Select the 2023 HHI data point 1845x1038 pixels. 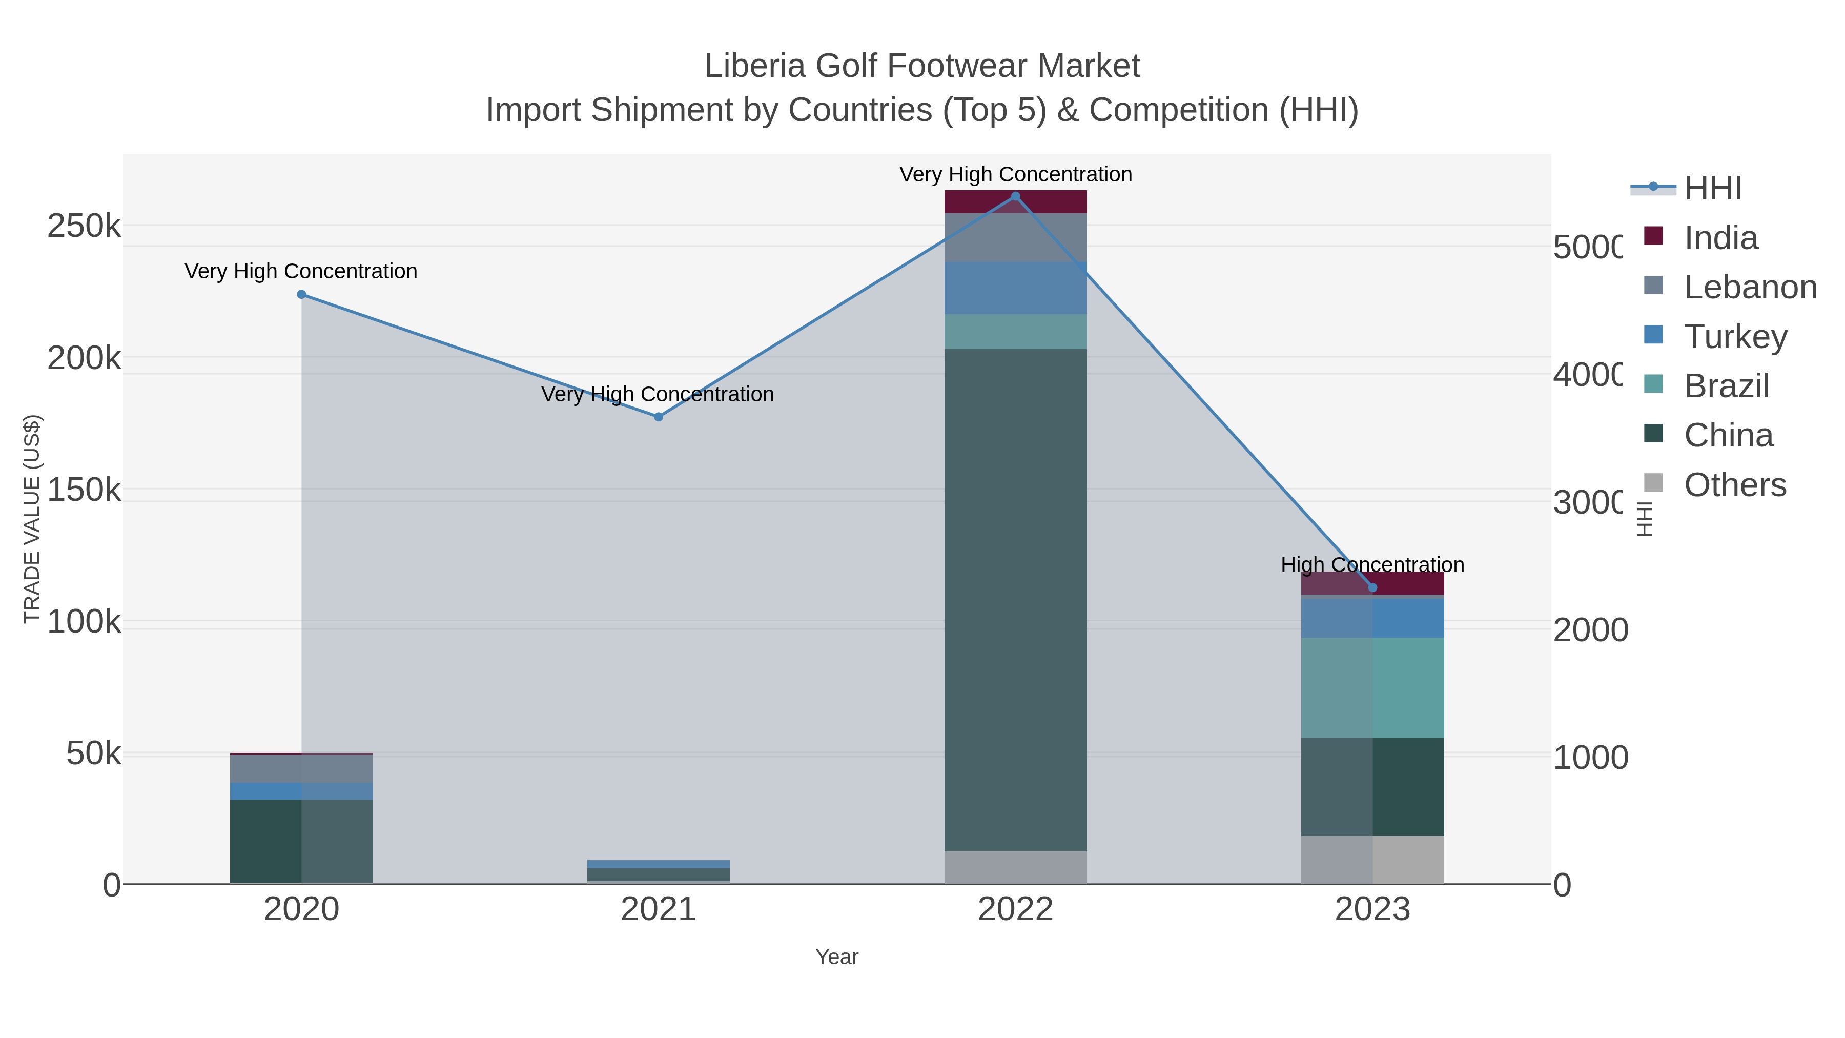1373,588
